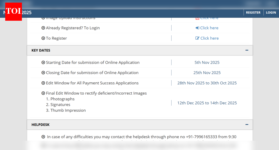Click the HELPDESK header title
279x150 pixels.
coord(40,125)
